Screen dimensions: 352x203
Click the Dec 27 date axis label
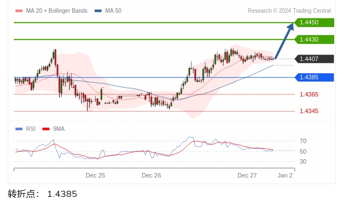tap(247, 175)
